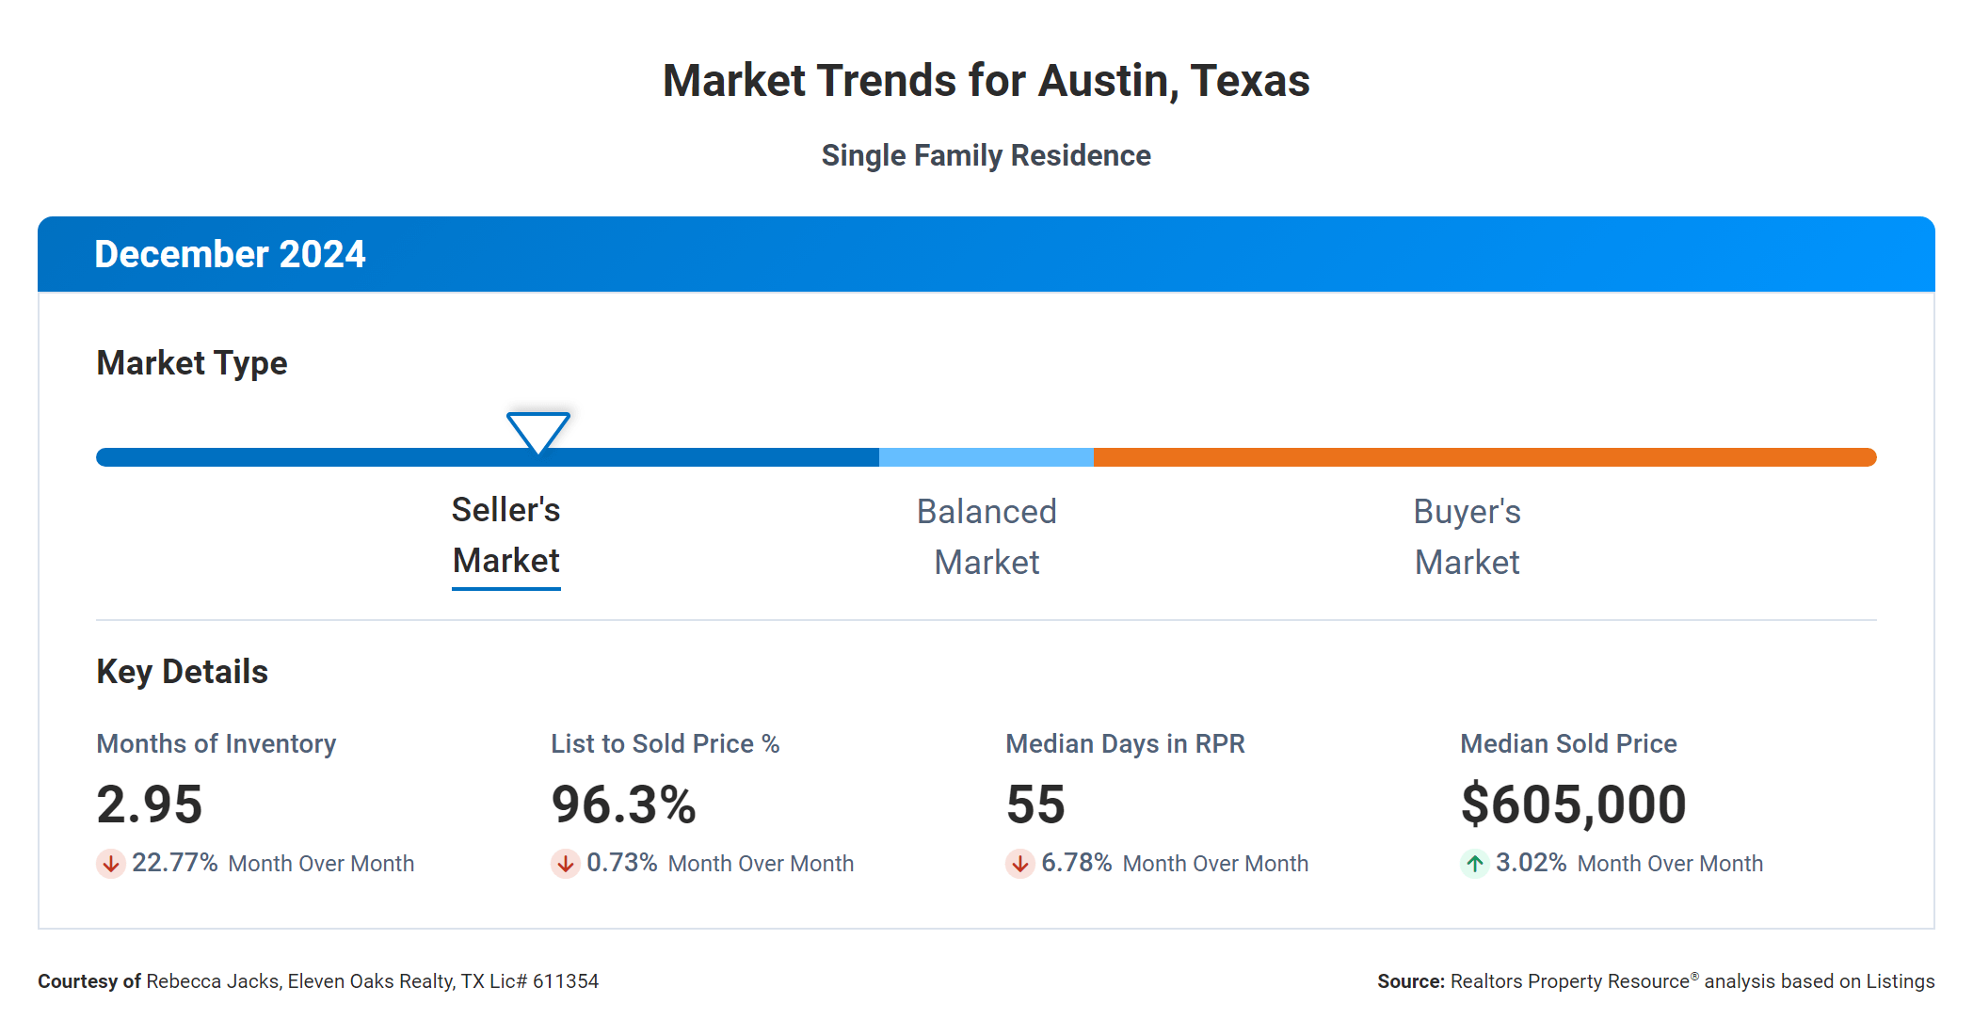Select the Buyer's Market label
1973x1035 pixels.
pos(1467,537)
